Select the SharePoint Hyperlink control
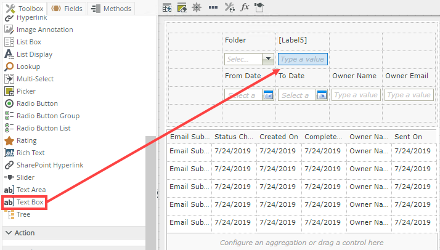Screen dimensions: 440x250 (x=44, y=166)
